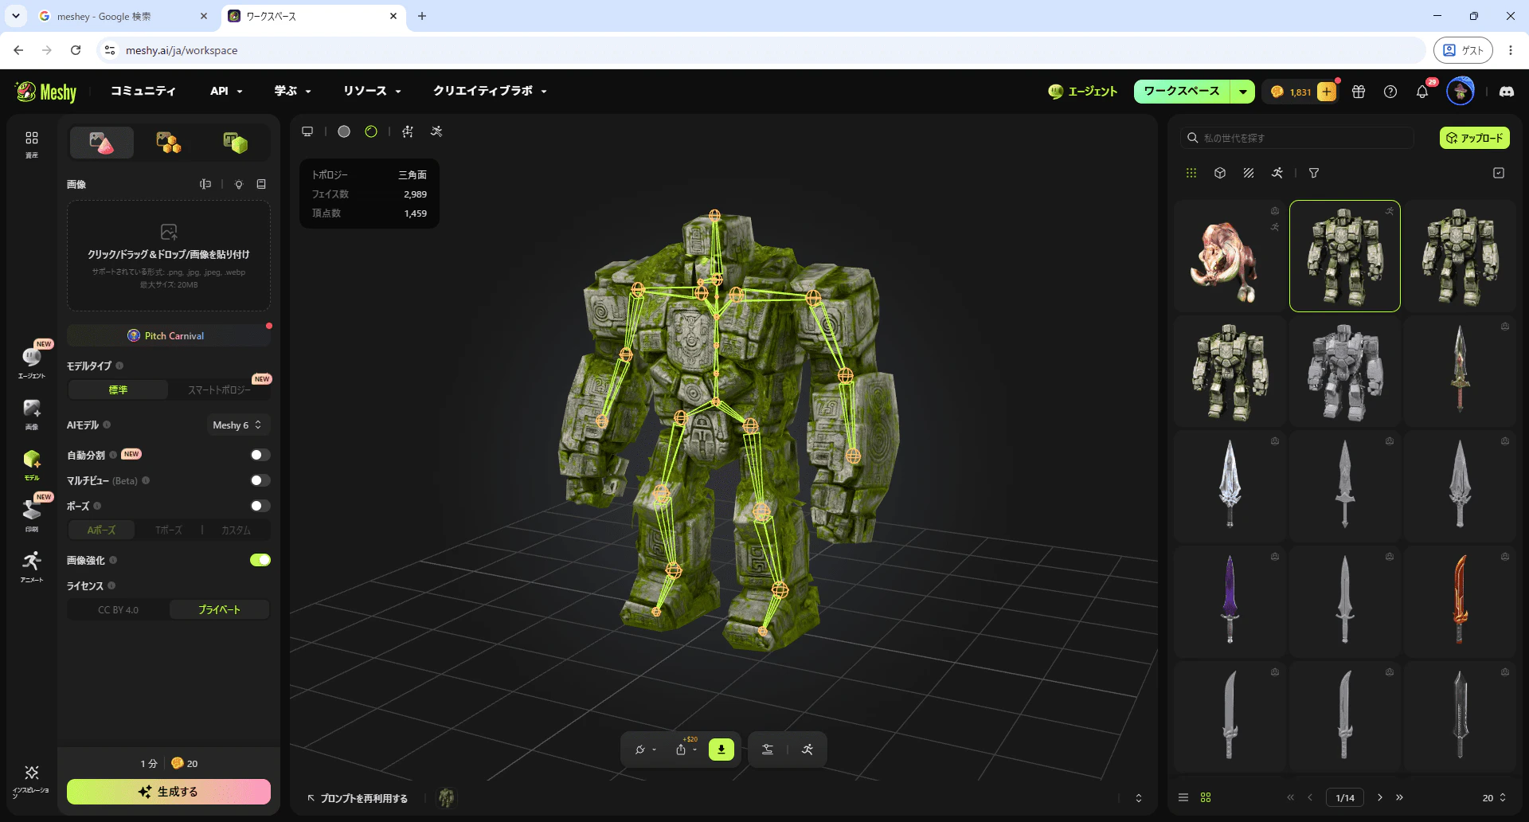This screenshot has width=1529, height=822.
Task: Filter assets by 3D model cube icon
Action: tap(1220, 173)
